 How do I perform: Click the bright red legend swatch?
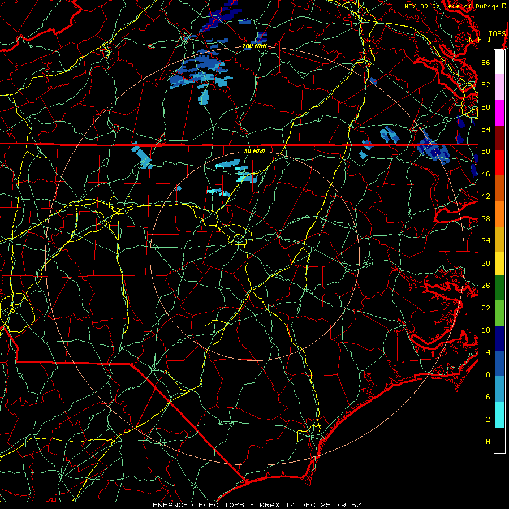[x=499, y=163]
